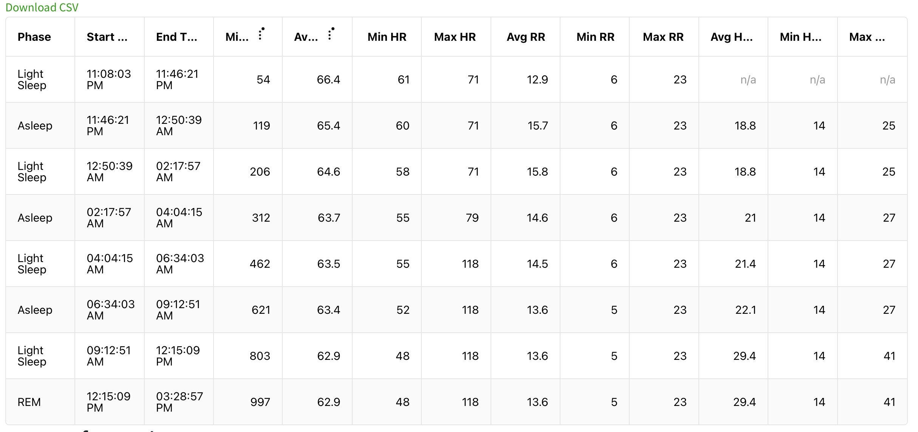Click the truncated Max ... header at far right
918x432 pixels.
(867, 37)
